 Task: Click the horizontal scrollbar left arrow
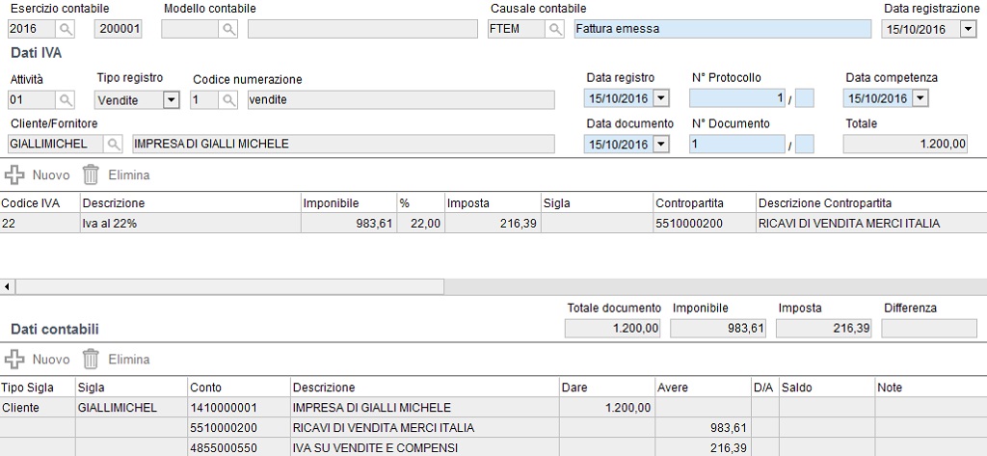pos(7,287)
